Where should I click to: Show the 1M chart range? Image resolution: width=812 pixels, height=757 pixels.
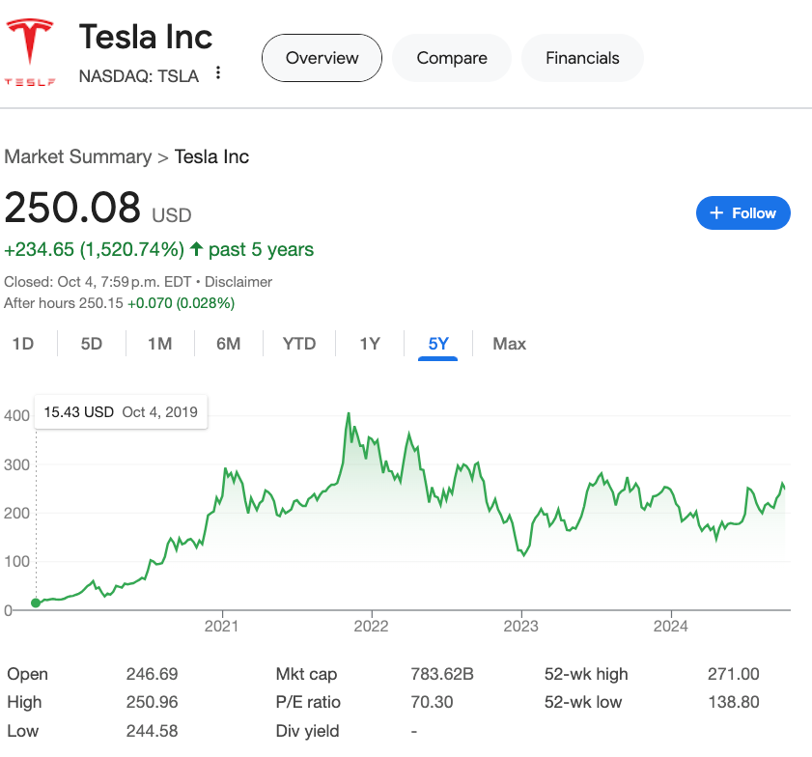[160, 344]
